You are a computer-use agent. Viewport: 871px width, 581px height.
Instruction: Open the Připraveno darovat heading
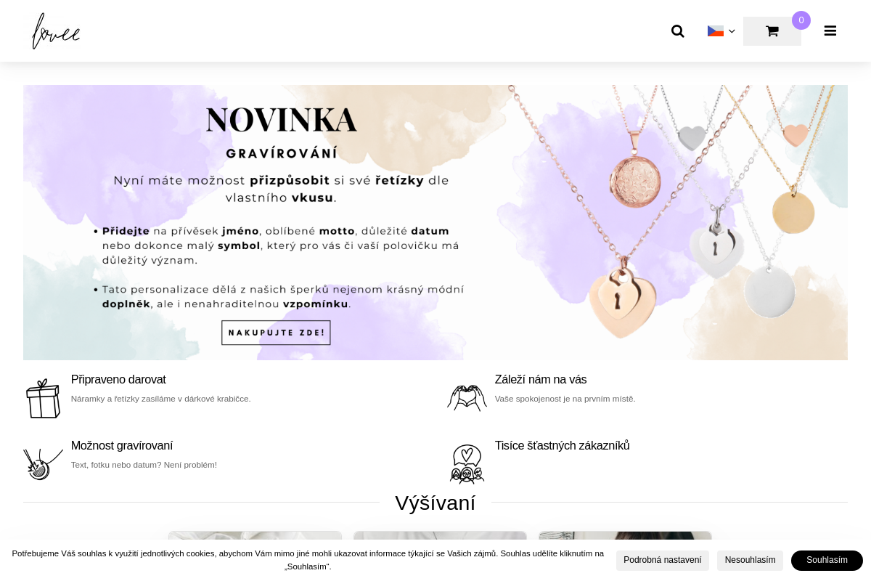[x=118, y=379]
